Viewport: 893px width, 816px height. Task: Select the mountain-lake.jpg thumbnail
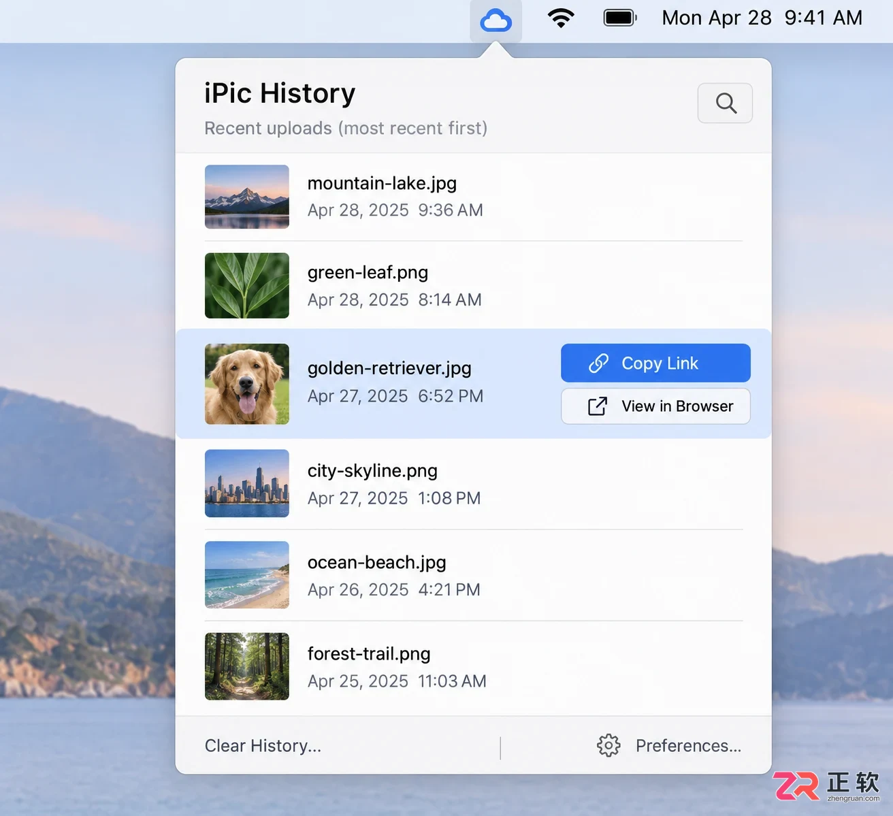point(247,197)
